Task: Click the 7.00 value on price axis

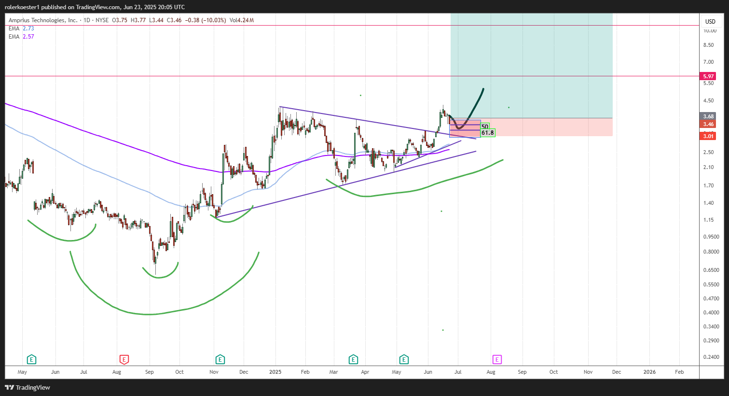Action: 709,62
